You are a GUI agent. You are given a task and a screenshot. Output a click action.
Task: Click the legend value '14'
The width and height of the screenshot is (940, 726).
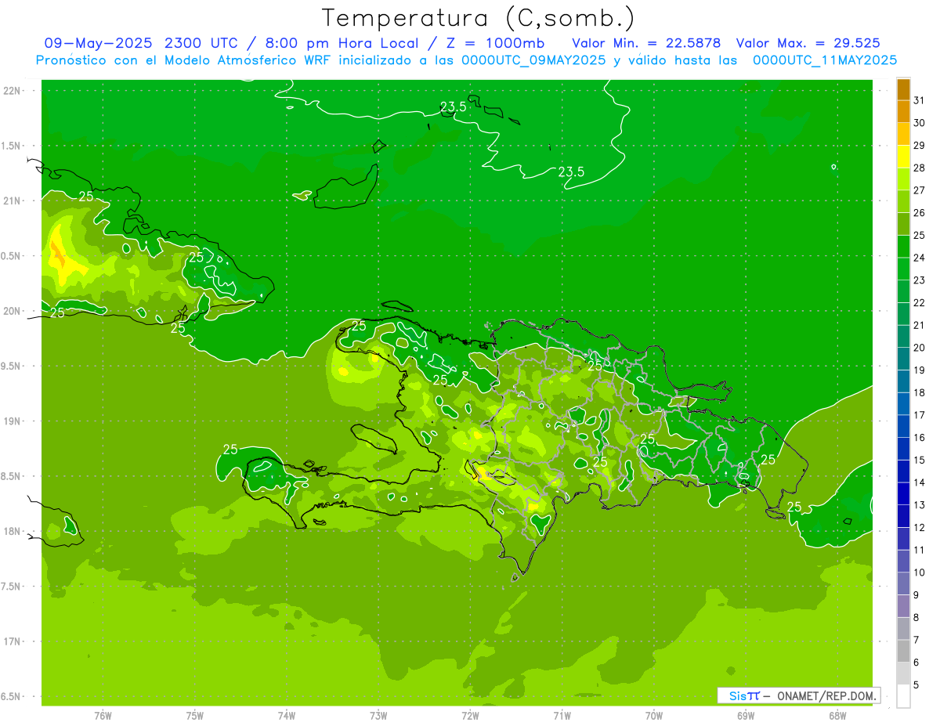click(x=919, y=482)
